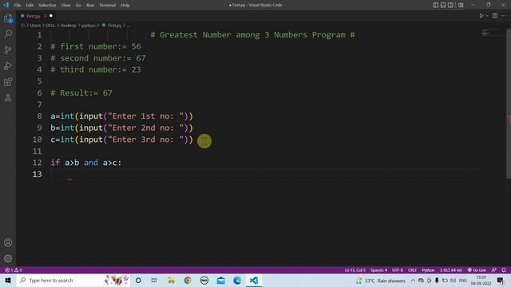
Task: Select Python interpreter 3.10.5 64-bit
Action: click(450, 270)
